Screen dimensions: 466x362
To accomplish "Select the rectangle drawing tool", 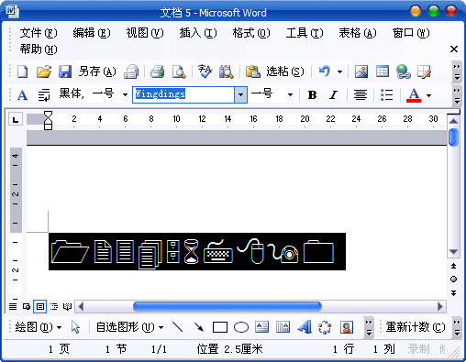I will point(220,327).
